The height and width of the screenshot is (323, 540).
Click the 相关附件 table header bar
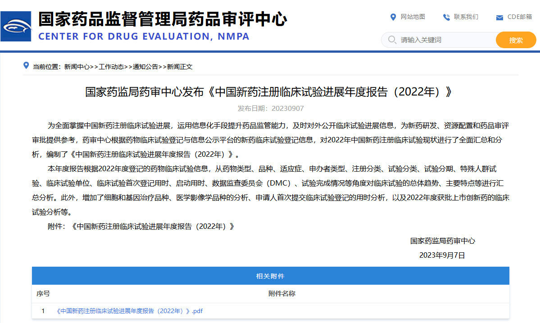(271, 276)
